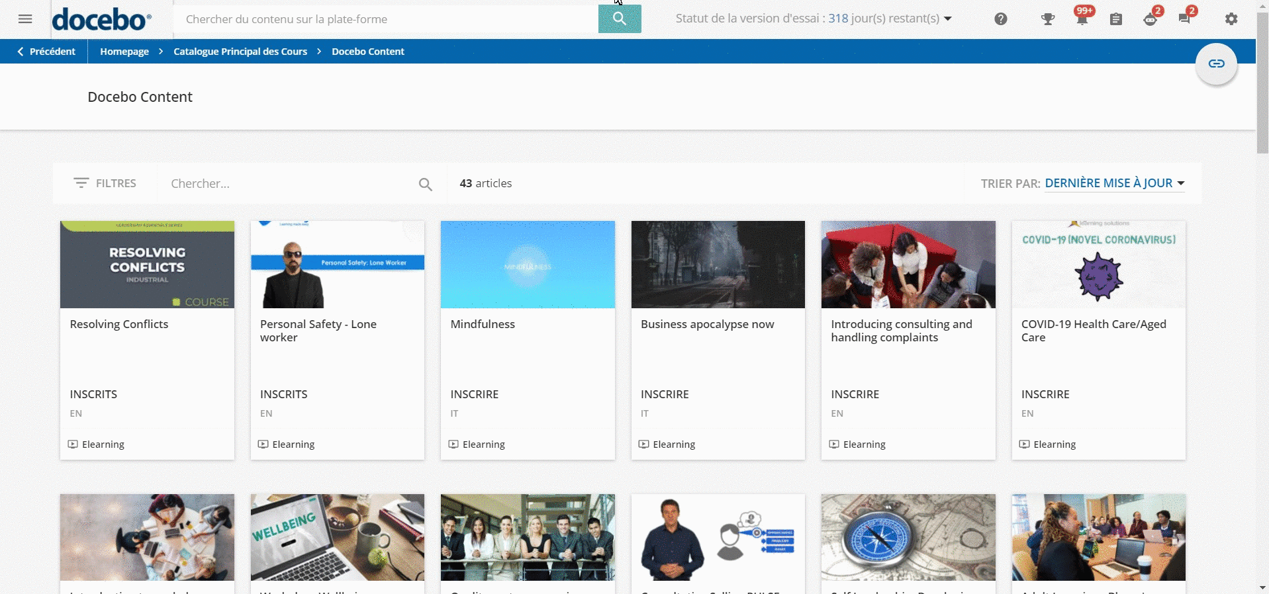1269x594 pixels.
Task: Click Elearning icon on COVID-19 card
Action: click(x=1024, y=445)
